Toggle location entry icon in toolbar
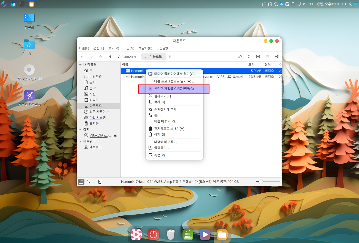The image size is (359, 243). 240,57
